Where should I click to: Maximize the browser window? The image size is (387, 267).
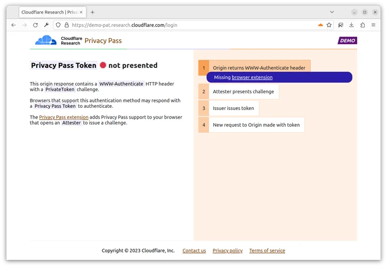[x=365, y=12]
